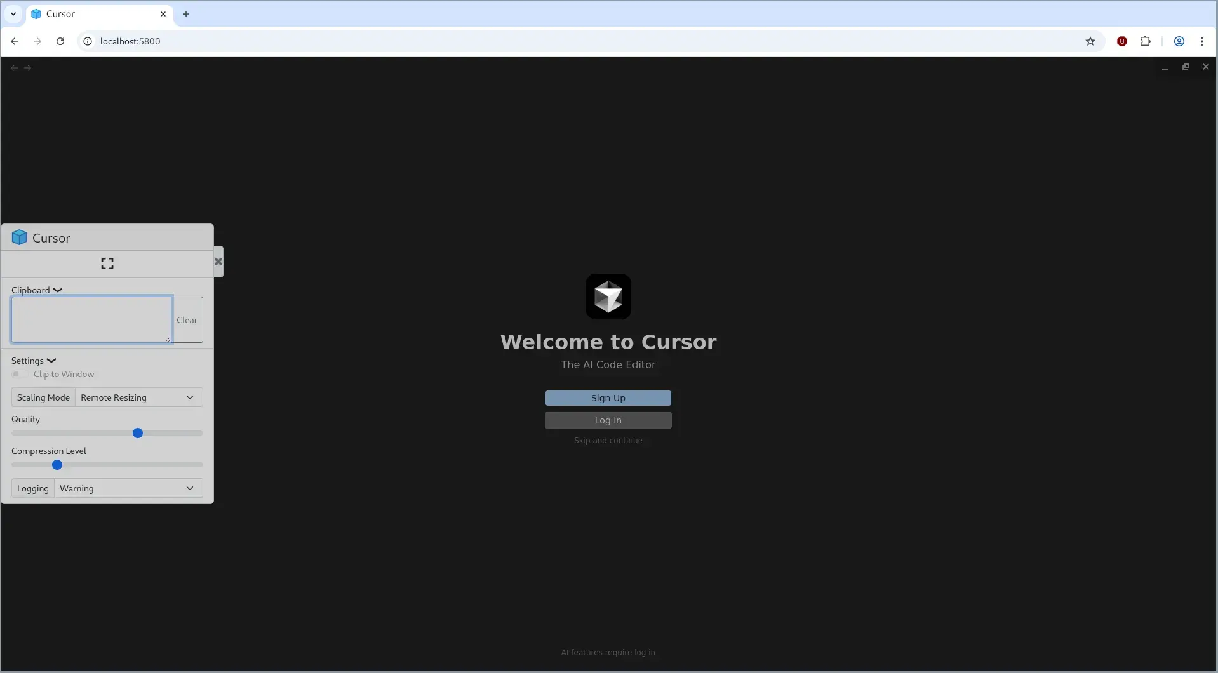This screenshot has width=1218, height=673.
Task: Collapse the Settings section
Action: pos(34,361)
